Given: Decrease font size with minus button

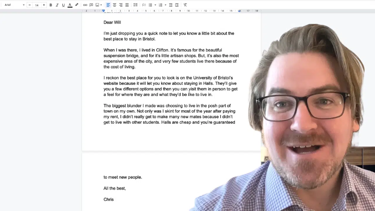Looking at the screenshot, I should click(30, 5).
